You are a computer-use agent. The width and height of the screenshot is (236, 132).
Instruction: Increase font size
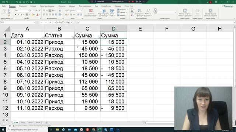point(36,11)
